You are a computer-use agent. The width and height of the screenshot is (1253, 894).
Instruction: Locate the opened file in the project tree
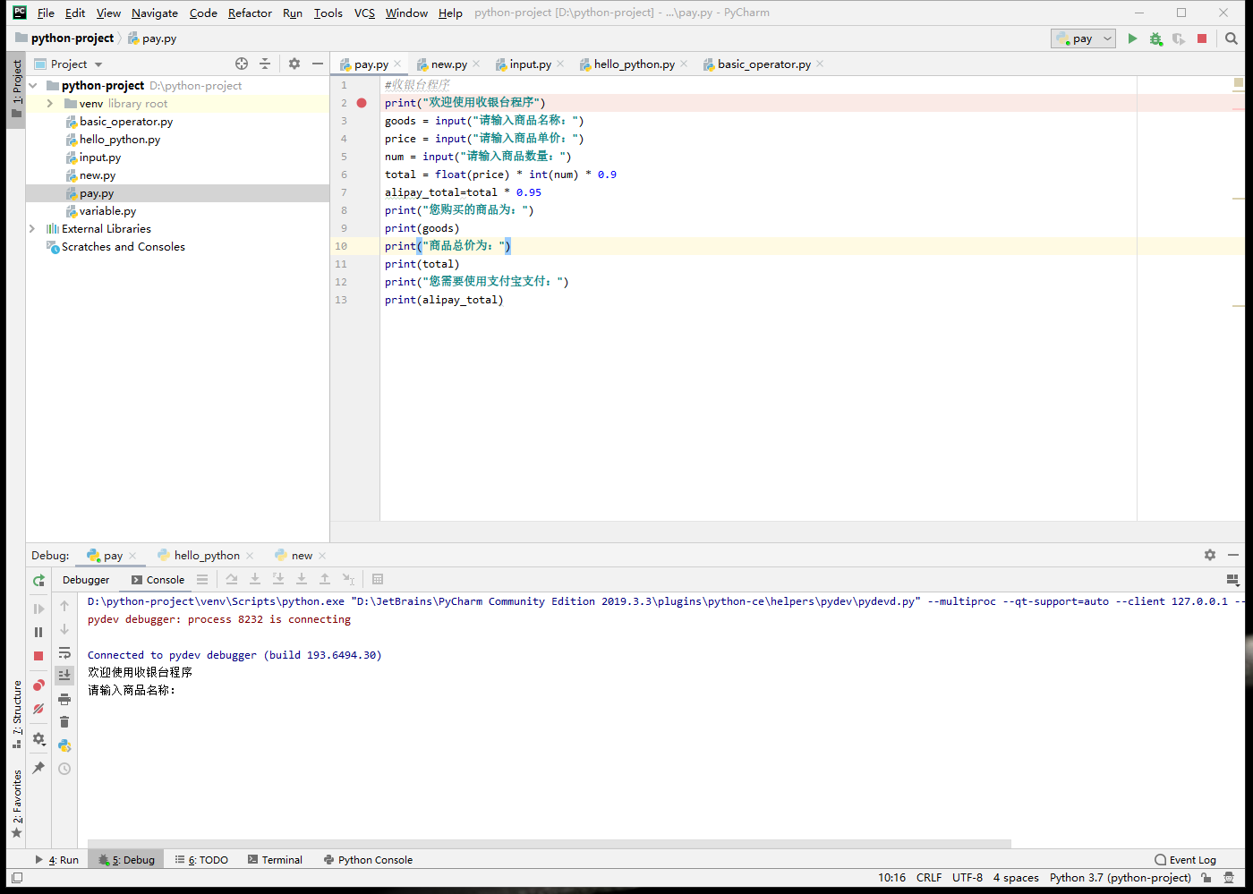click(x=242, y=64)
